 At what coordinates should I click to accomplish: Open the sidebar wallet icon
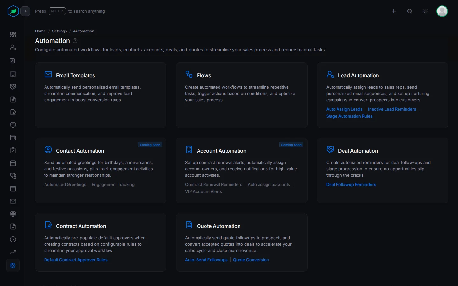pos(13,138)
